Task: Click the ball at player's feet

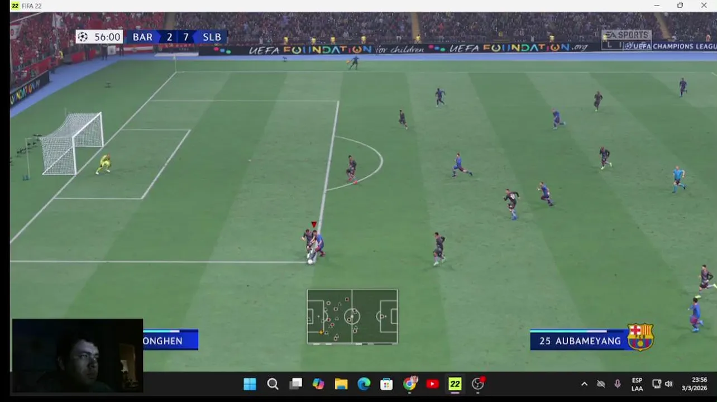Action: click(310, 261)
